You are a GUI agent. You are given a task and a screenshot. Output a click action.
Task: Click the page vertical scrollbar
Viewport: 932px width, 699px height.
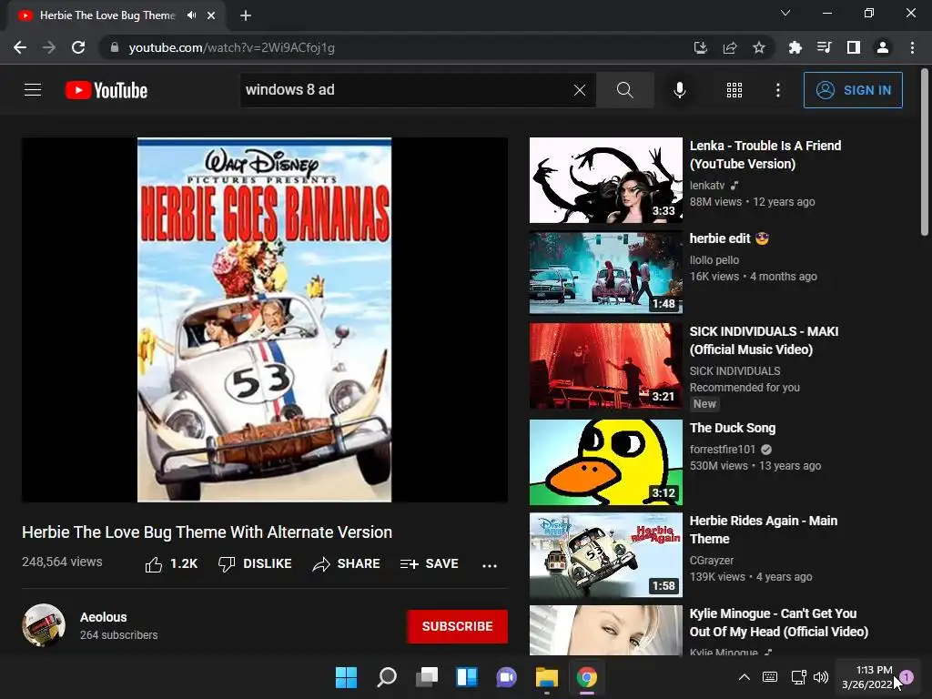(925, 153)
